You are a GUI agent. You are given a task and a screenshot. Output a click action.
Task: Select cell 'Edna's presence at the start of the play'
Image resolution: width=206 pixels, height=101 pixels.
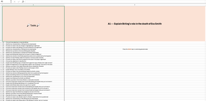[x=33, y=60]
